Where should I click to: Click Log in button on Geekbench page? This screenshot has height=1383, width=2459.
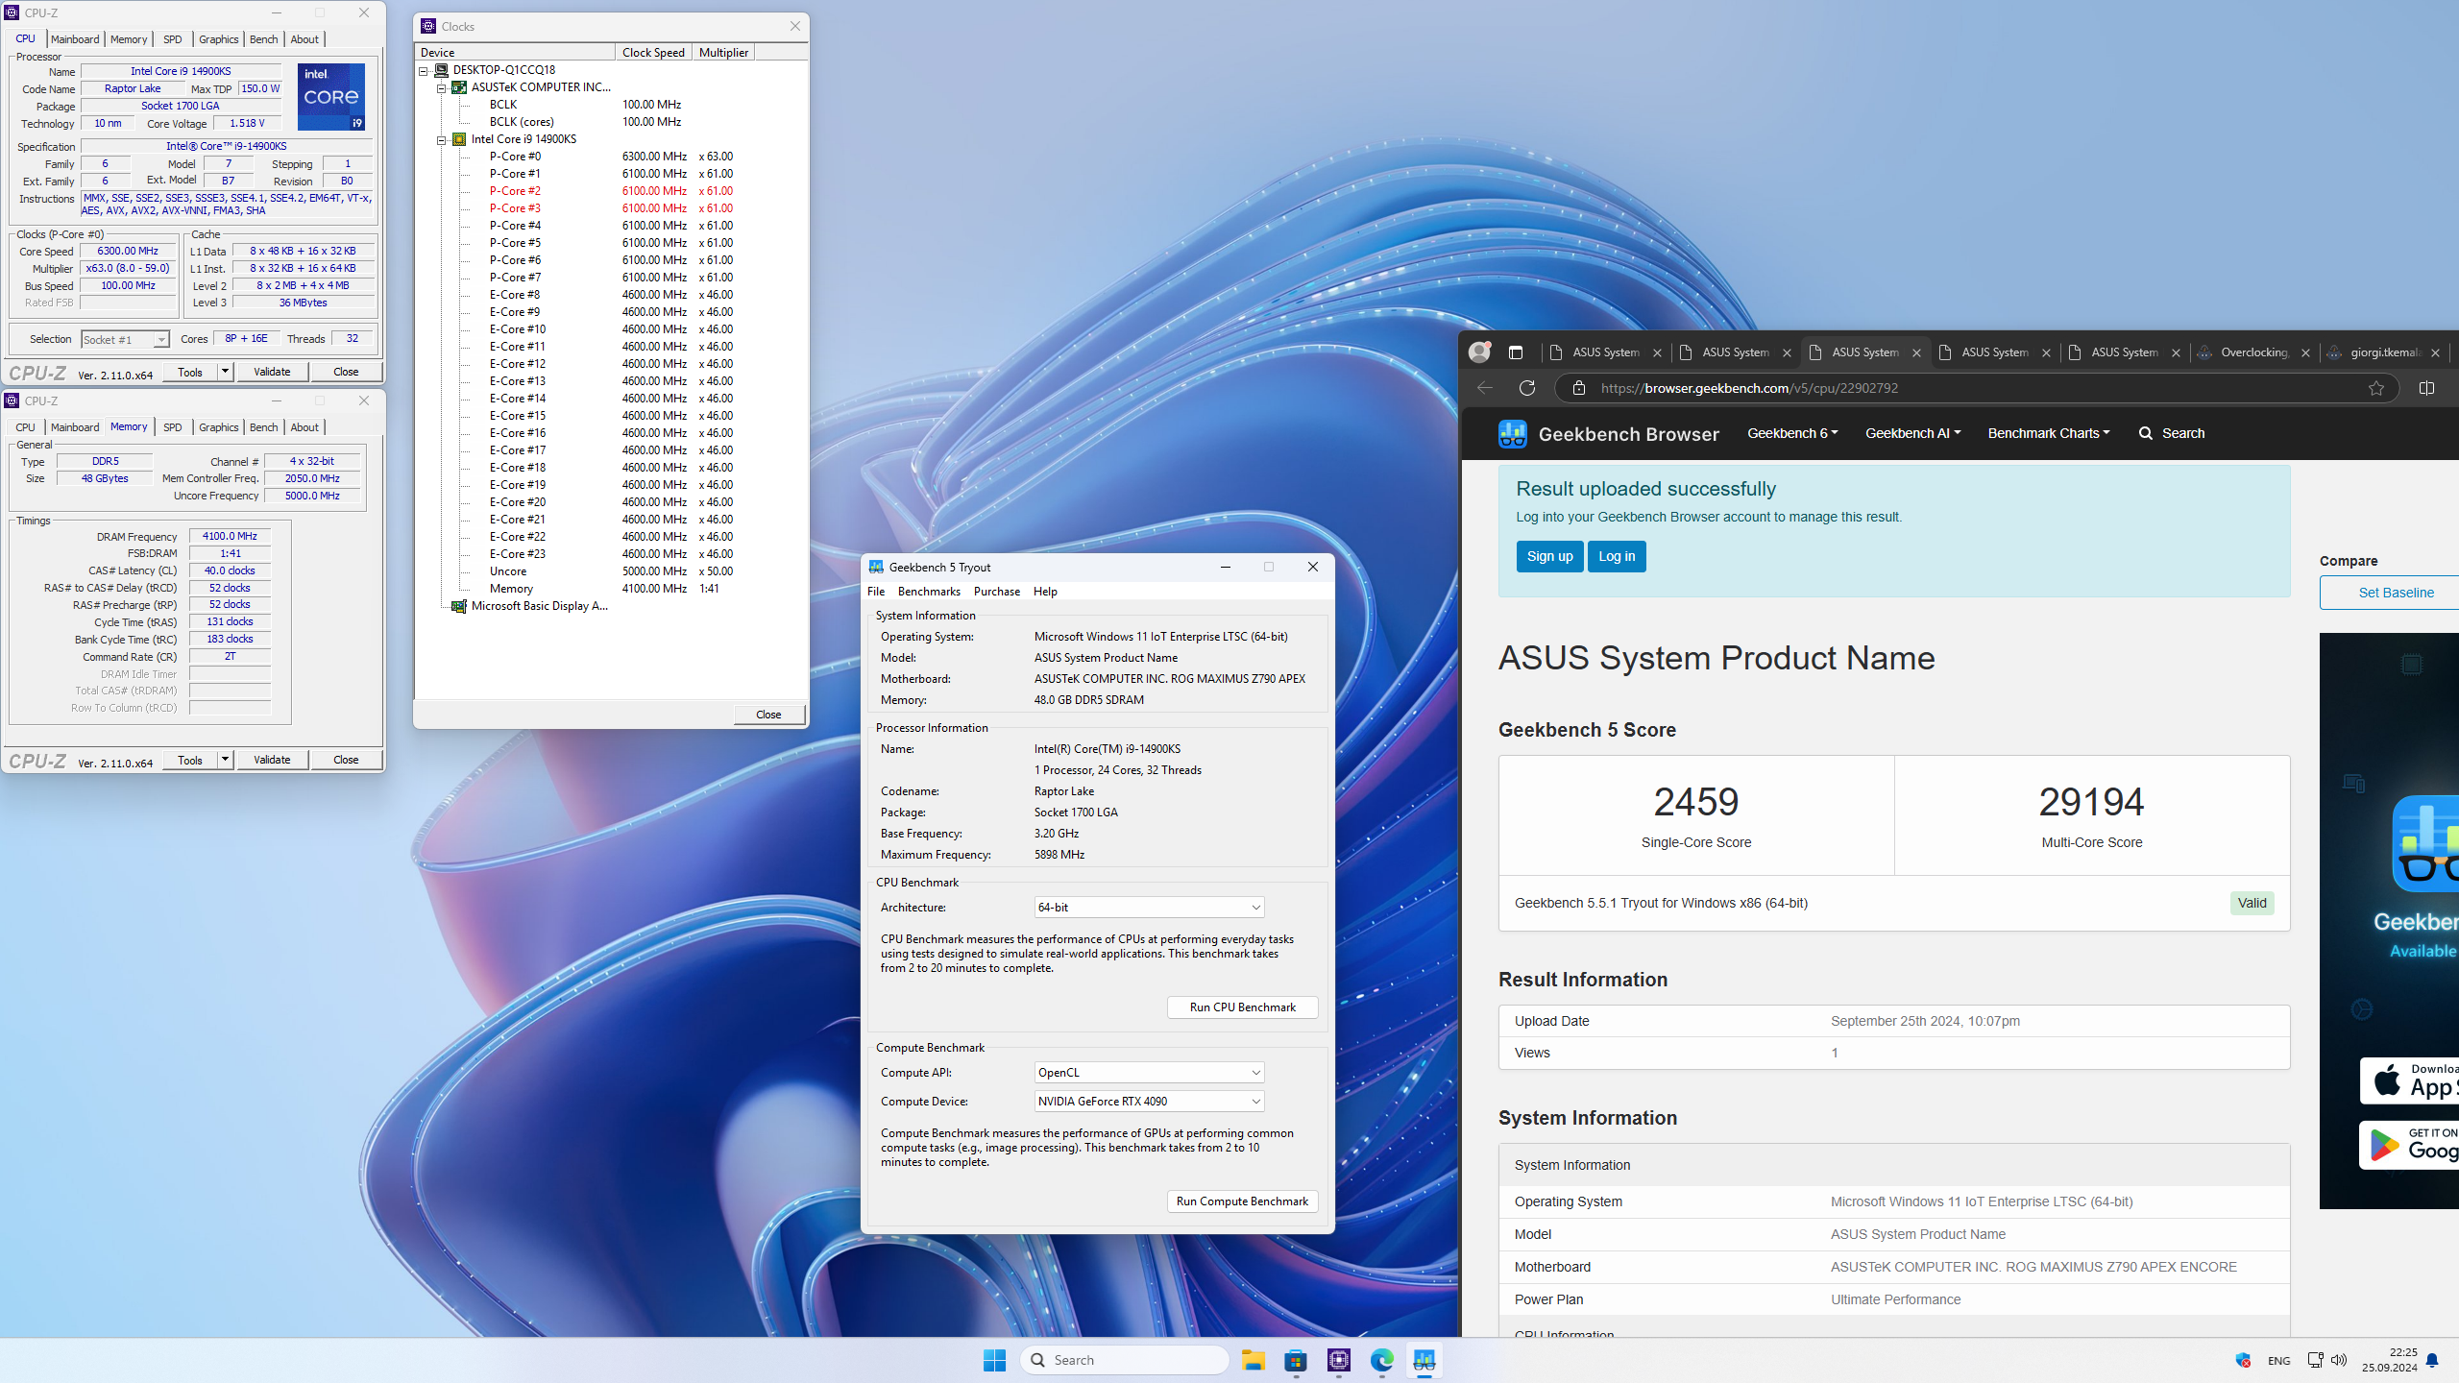tap(1617, 556)
